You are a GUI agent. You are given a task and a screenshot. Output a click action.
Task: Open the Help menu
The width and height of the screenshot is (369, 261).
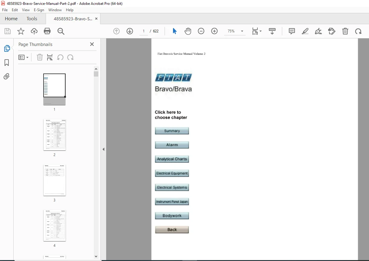click(x=70, y=10)
